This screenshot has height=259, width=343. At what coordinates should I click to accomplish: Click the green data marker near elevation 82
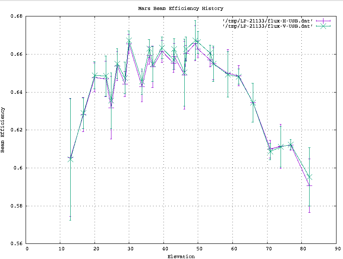pos(309,177)
